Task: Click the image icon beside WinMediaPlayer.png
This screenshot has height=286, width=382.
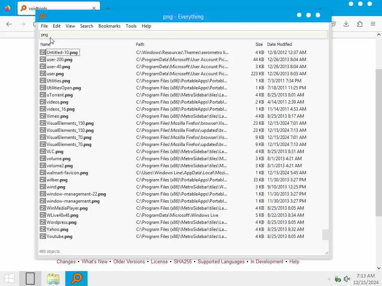Action: click(43, 208)
